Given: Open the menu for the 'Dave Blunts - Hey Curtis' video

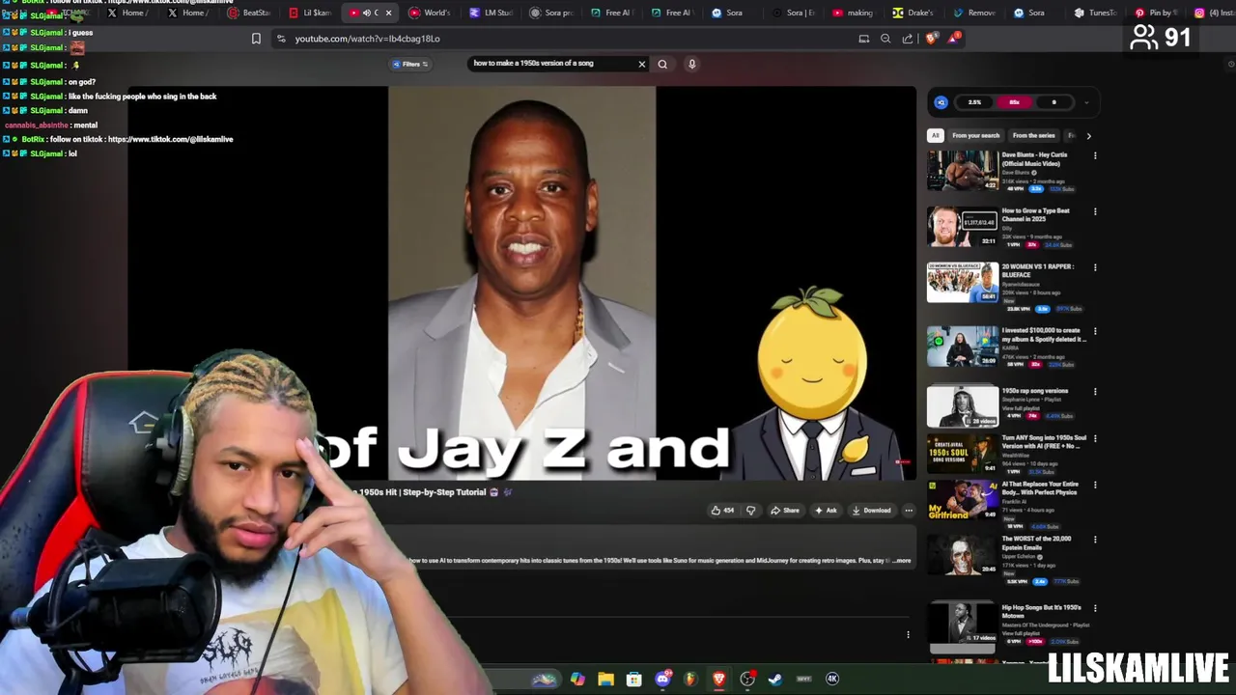Looking at the screenshot, I should 1094,155.
